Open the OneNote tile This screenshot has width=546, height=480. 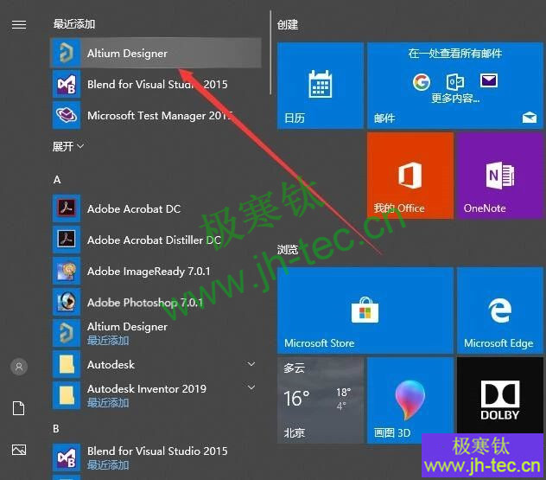(500, 176)
